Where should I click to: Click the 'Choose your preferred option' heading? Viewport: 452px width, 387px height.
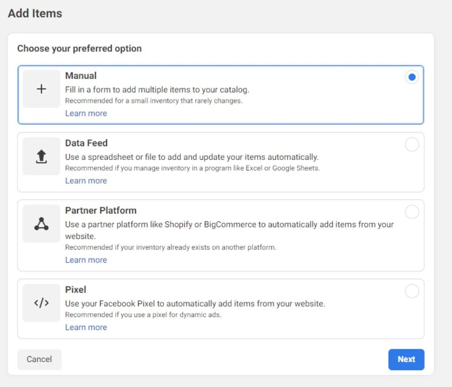click(79, 48)
